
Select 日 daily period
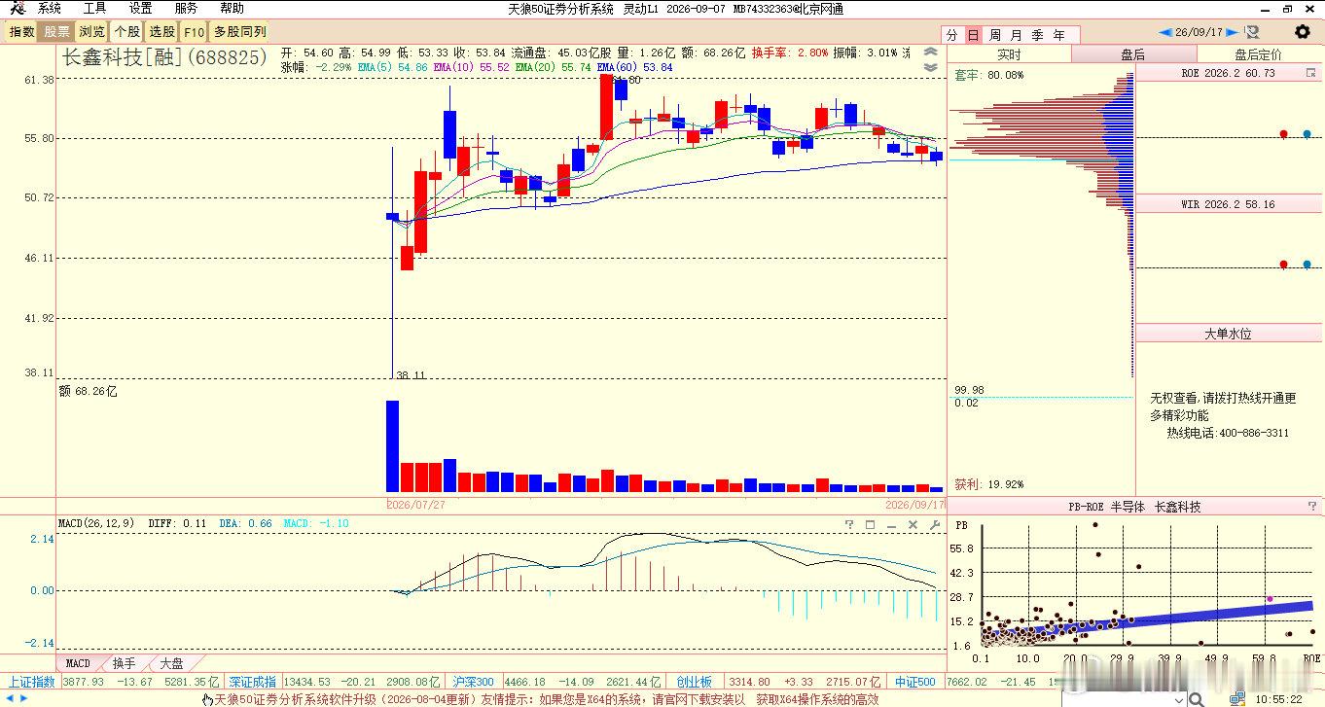[x=973, y=35]
